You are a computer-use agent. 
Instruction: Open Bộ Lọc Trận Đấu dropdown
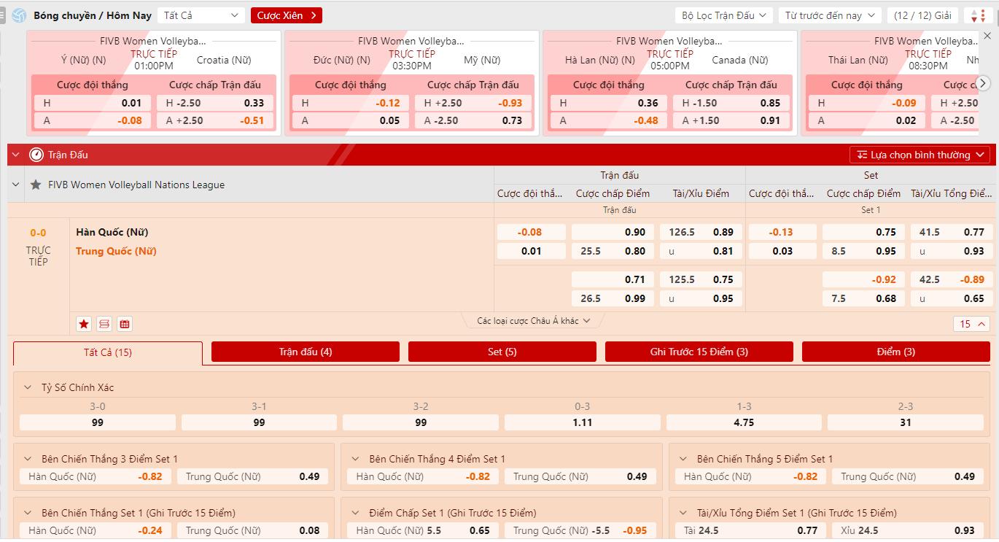point(724,15)
